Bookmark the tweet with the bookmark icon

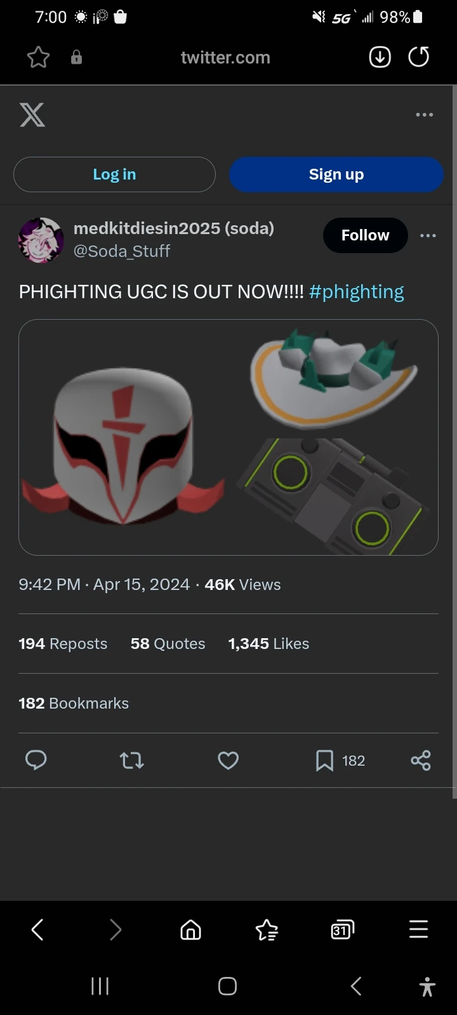coord(325,760)
